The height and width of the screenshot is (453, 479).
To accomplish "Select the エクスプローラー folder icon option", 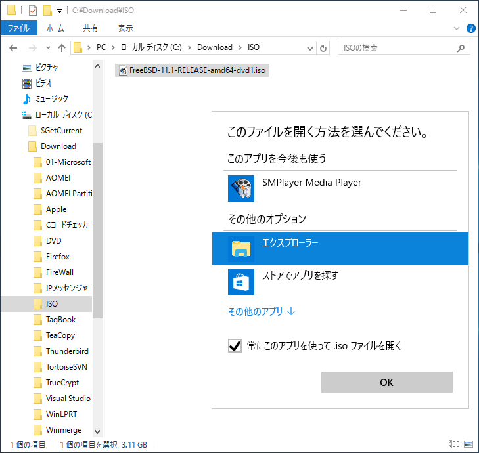I will pyautogui.click(x=240, y=249).
